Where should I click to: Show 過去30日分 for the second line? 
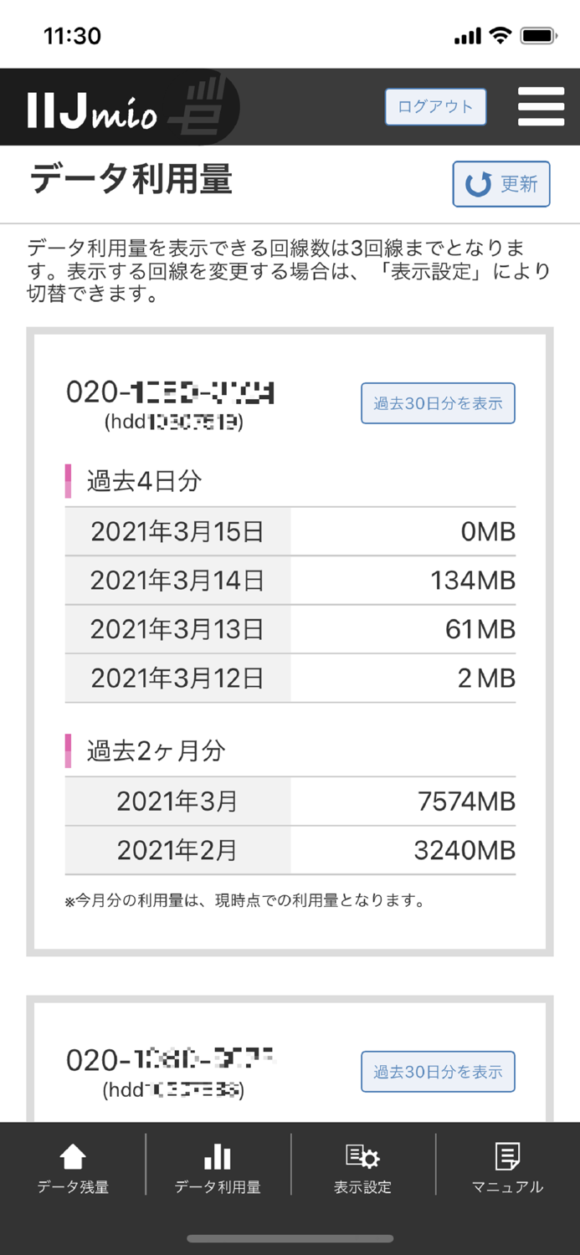439,1071
